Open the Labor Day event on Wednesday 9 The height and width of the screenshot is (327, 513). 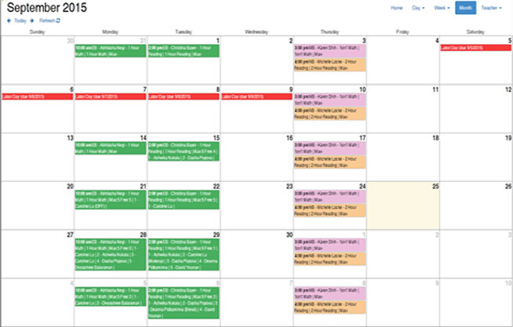click(x=256, y=96)
